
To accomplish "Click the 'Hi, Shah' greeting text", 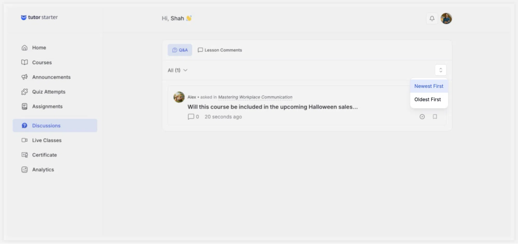I will click(173, 18).
